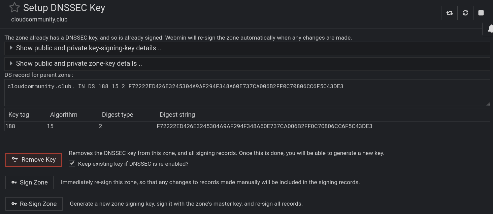Click the Re-Sign Zone button text
The width and height of the screenshot is (493, 214).
pos(38,204)
